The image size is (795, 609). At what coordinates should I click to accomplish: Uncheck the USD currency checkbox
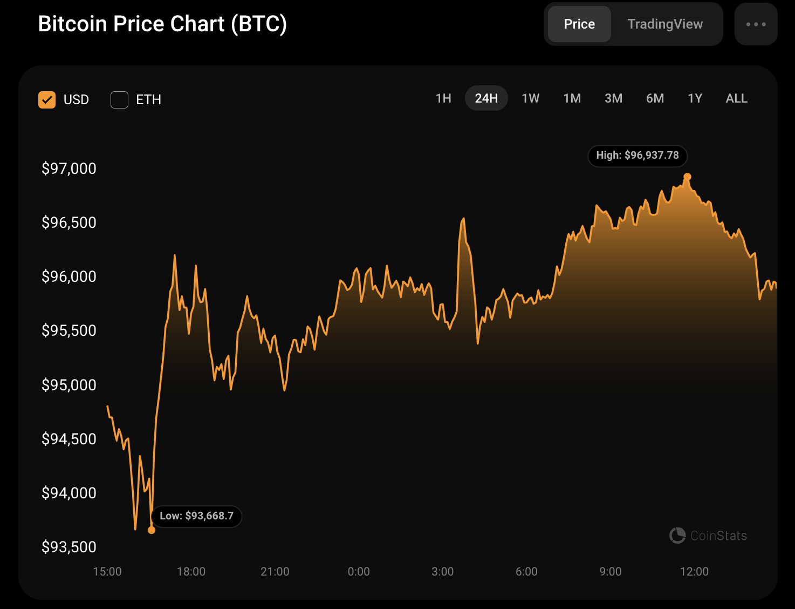(47, 100)
